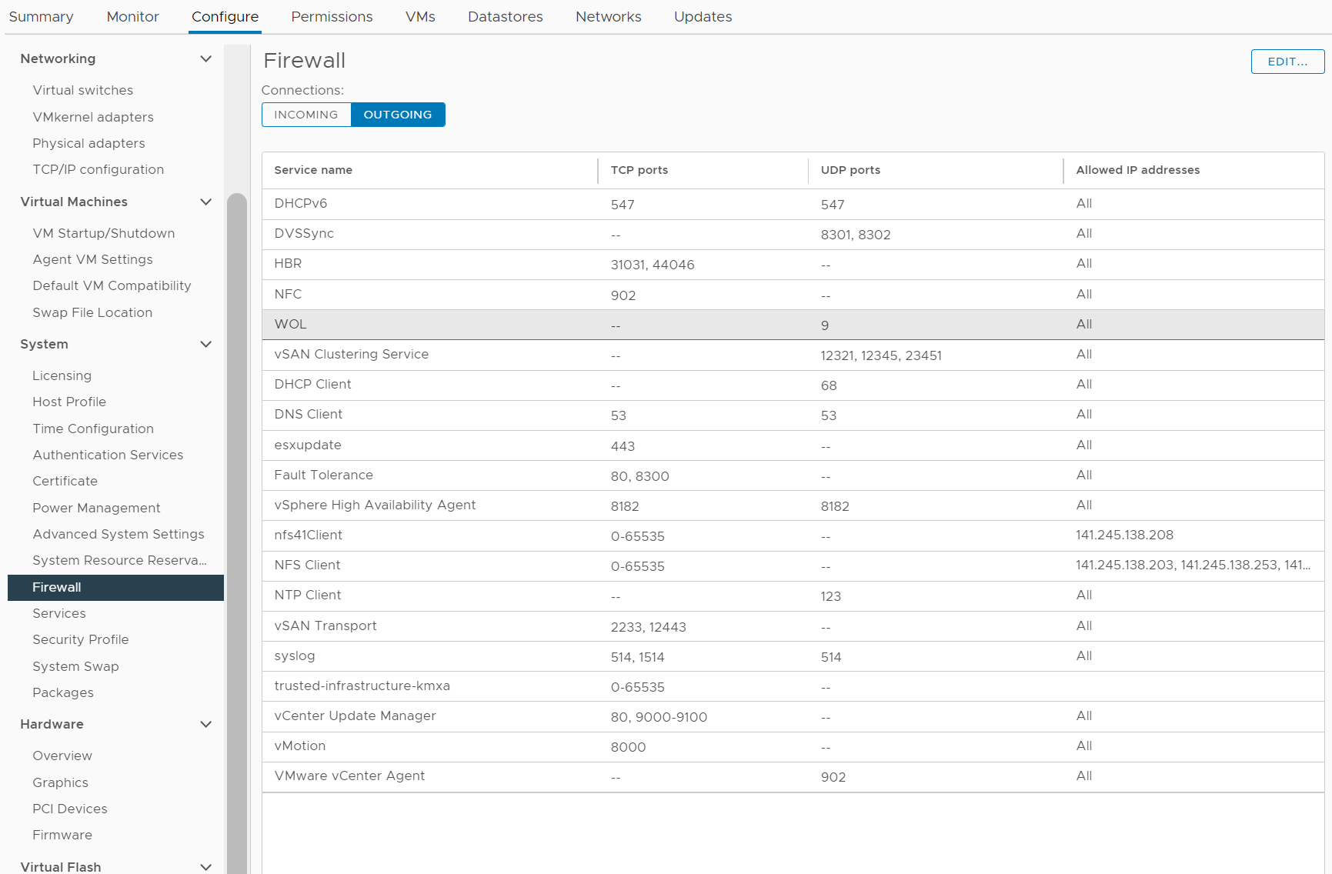
Task: Open Time Configuration settings
Action: 93,429
